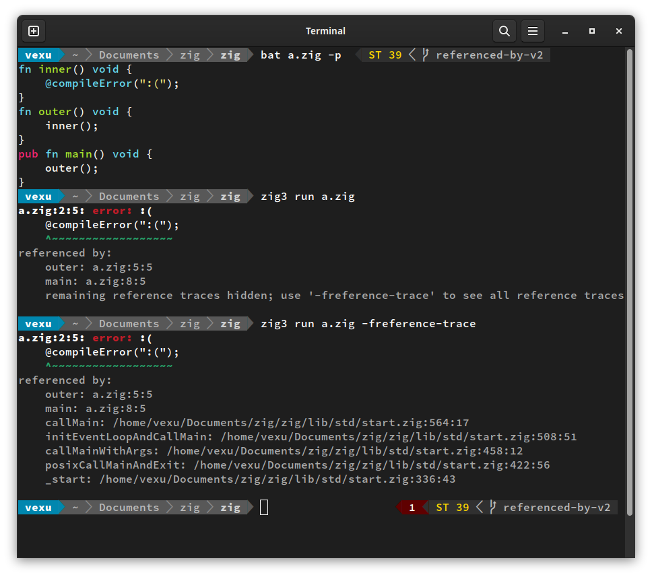Image resolution: width=652 pixels, height=577 pixels.
Task: Click the bold zig path segment
Action: click(x=230, y=55)
